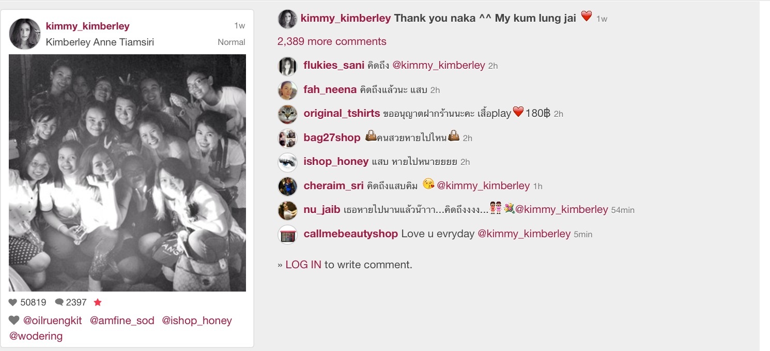Open the black-and-white group photo
Image resolution: width=770 pixels, height=351 pixels.
pyautogui.click(x=127, y=173)
